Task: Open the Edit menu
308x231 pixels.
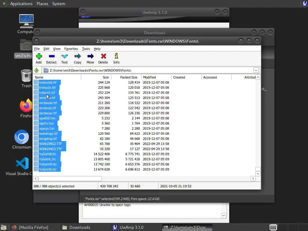Action: (46, 49)
